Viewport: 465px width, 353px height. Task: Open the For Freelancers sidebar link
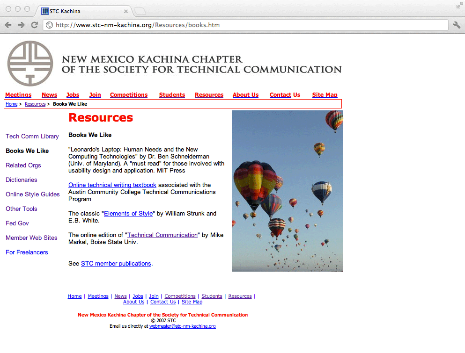coord(27,252)
